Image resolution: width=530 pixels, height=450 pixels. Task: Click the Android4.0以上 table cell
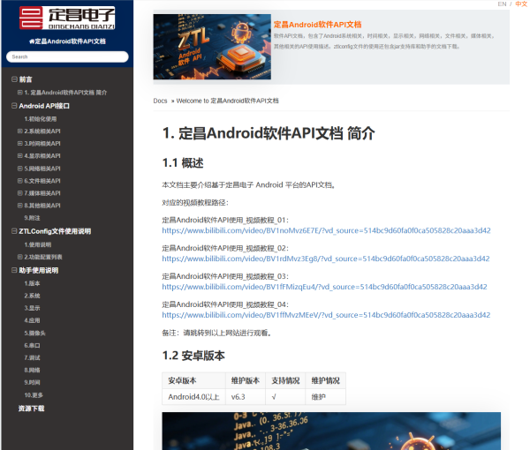[193, 397]
